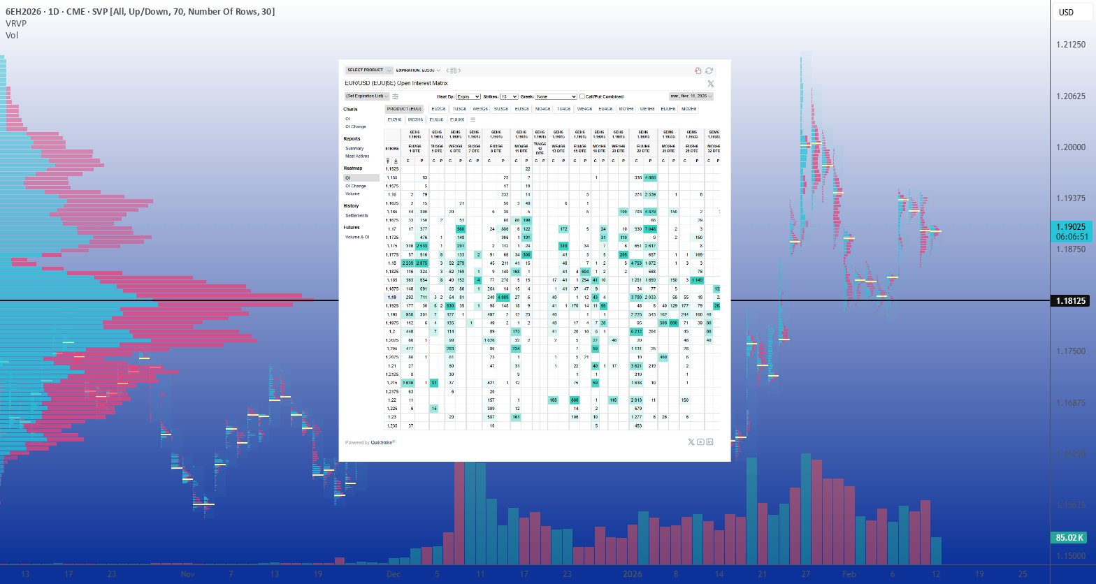Go to previous expiration arrow
Viewport: 1096px width, 584px height.
pyautogui.click(x=447, y=71)
